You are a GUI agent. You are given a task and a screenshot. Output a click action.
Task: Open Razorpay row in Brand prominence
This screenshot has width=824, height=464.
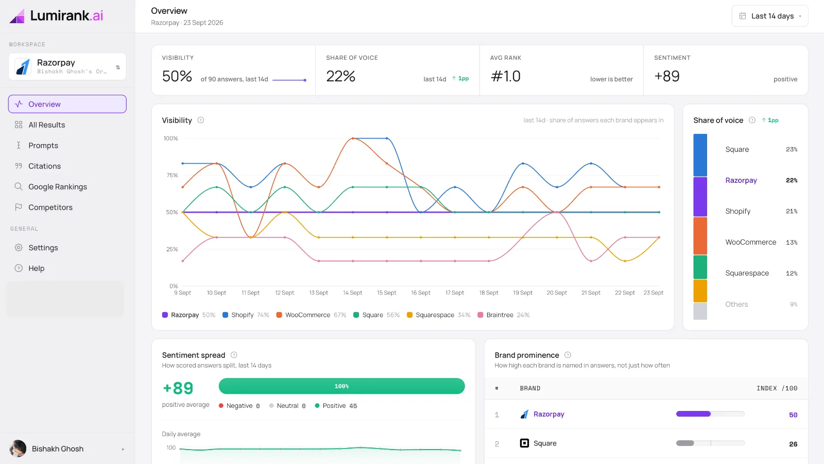tap(646, 415)
